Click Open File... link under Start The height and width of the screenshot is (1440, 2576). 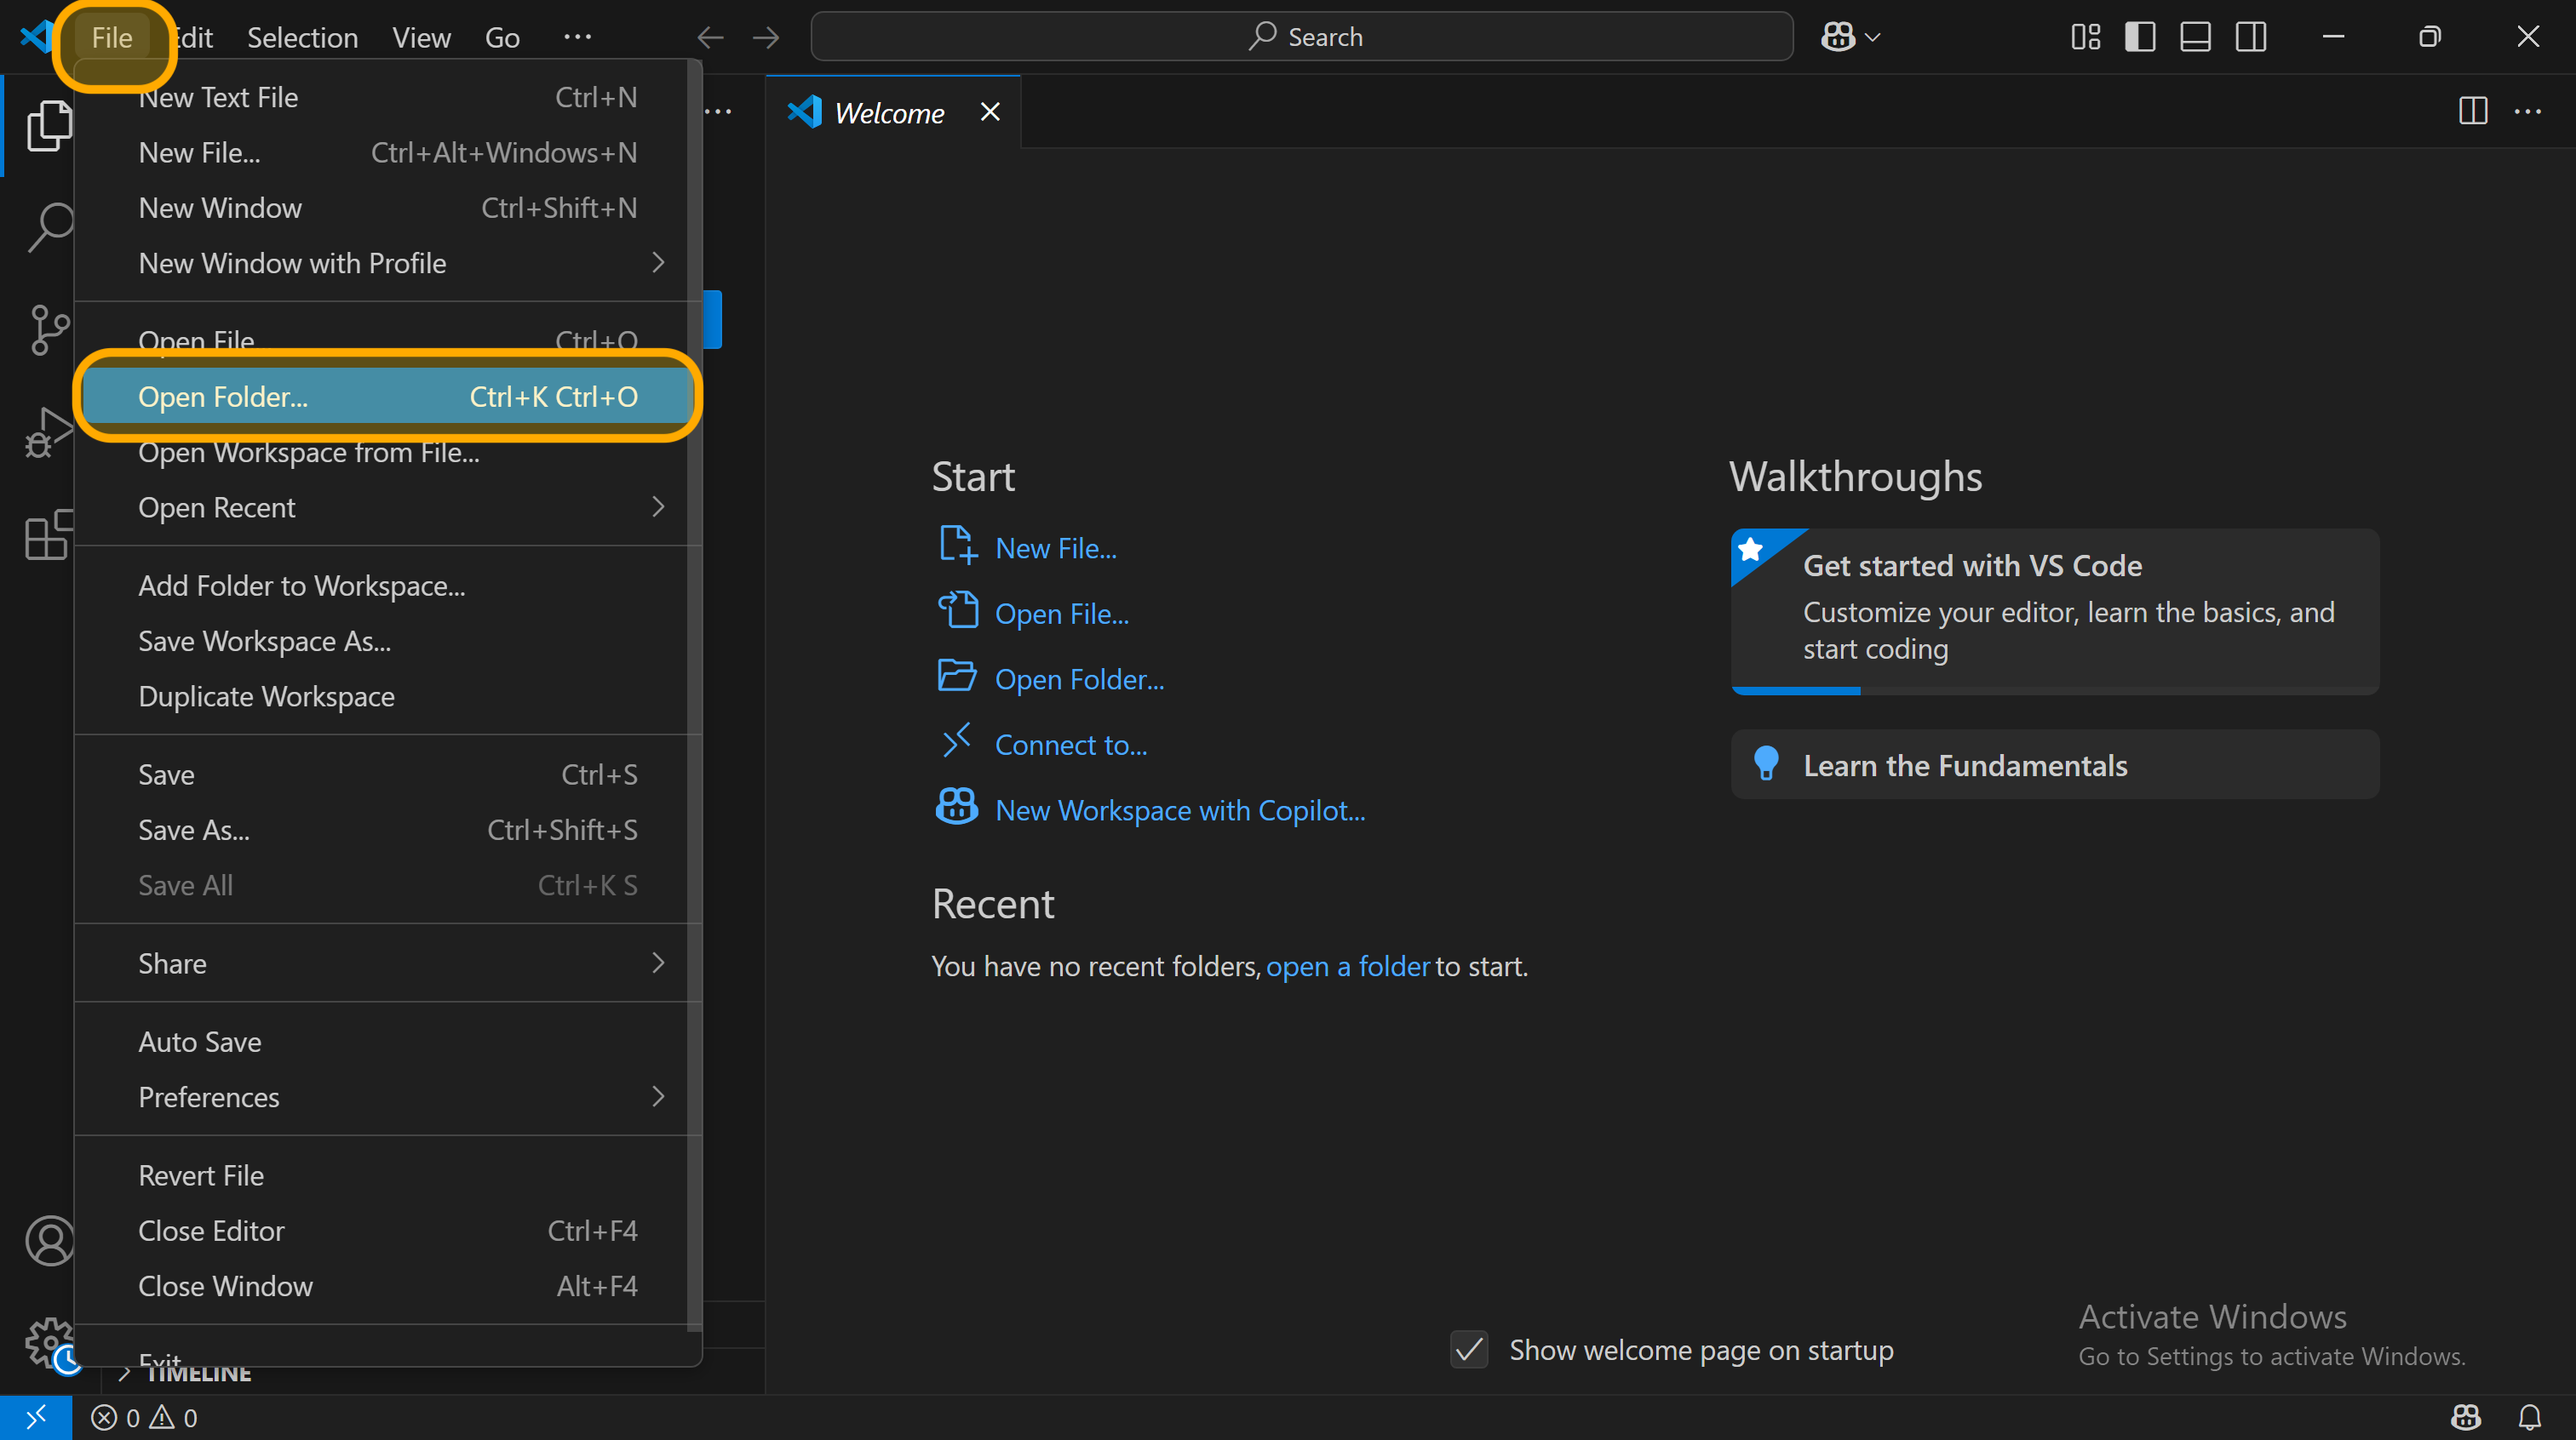tap(1061, 614)
